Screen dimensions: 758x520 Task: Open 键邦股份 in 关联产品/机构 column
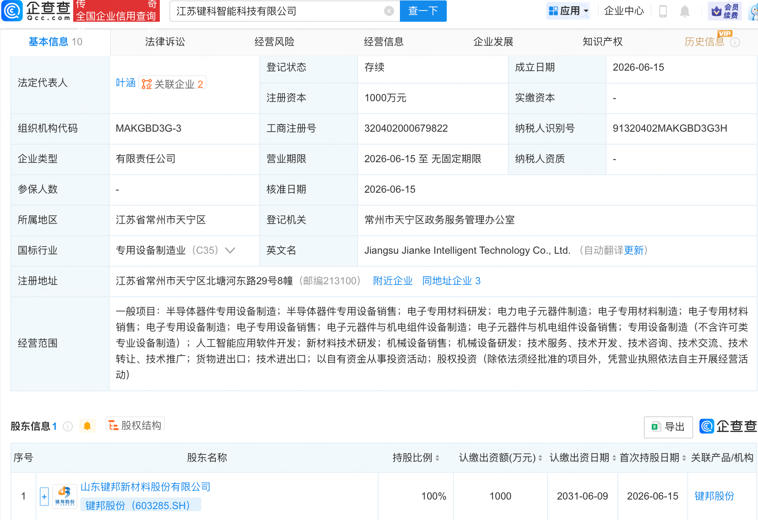point(714,496)
